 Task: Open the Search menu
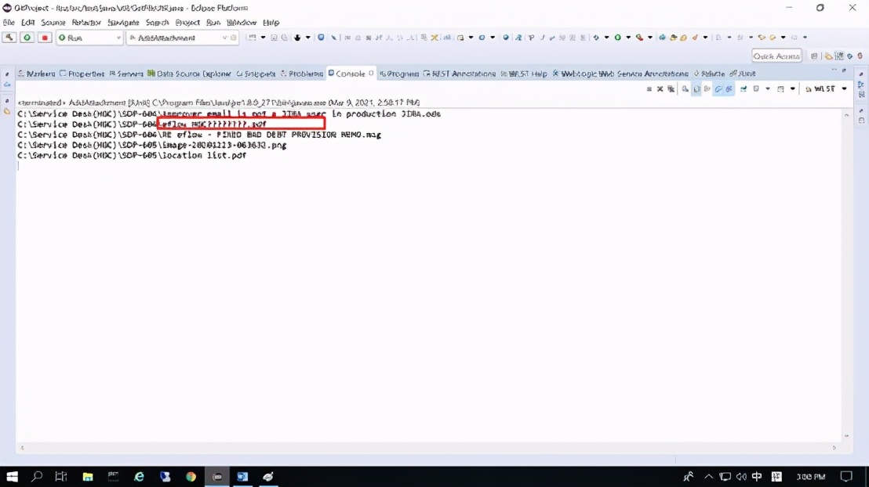(x=157, y=23)
